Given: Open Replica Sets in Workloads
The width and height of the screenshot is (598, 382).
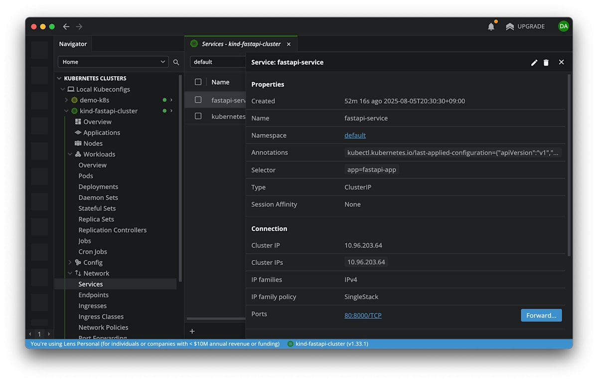Looking at the screenshot, I should 96,219.
